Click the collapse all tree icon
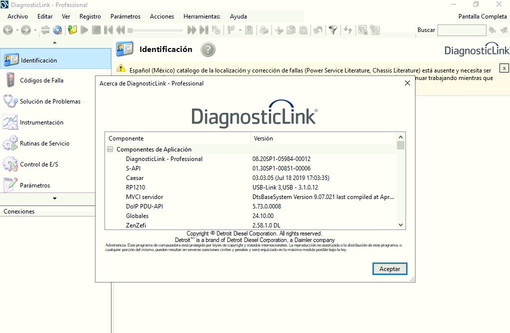The width and height of the screenshot is (510, 333). point(375,30)
